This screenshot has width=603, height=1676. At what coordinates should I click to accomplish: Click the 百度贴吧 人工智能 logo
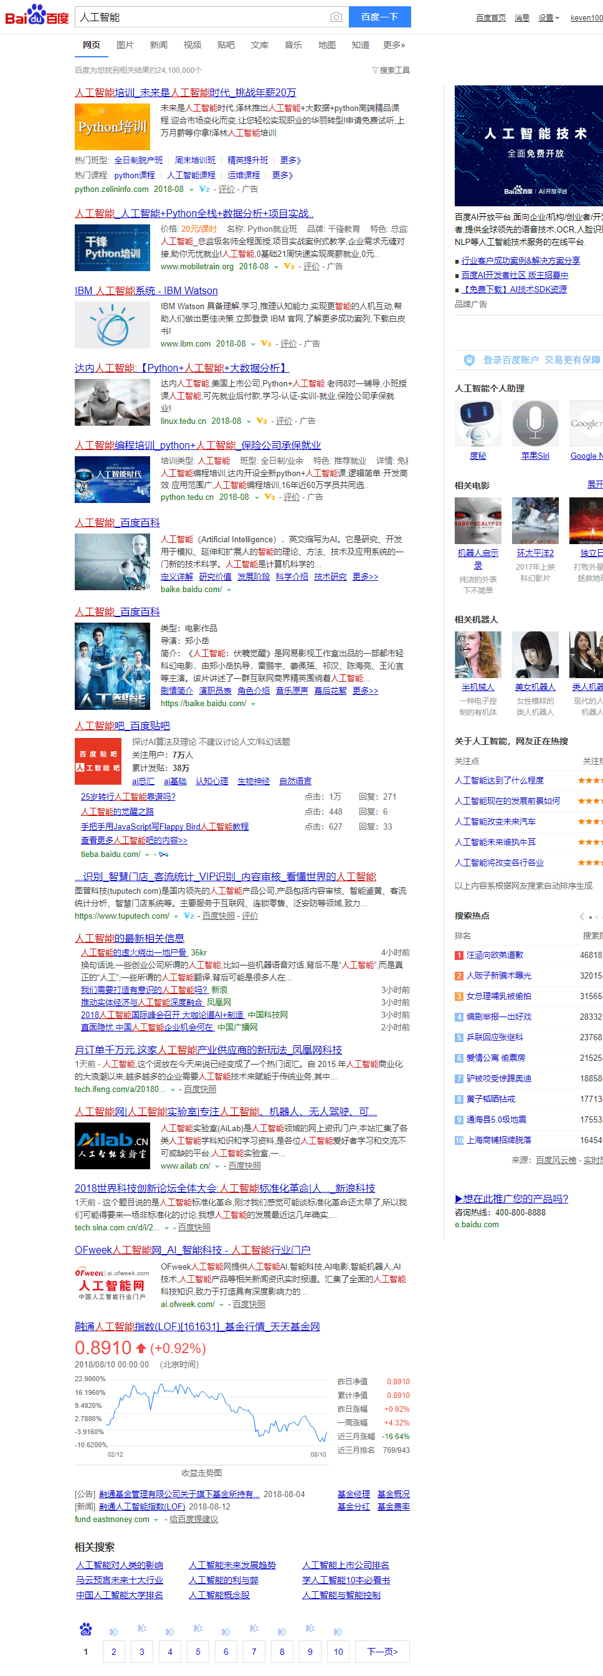point(98,762)
